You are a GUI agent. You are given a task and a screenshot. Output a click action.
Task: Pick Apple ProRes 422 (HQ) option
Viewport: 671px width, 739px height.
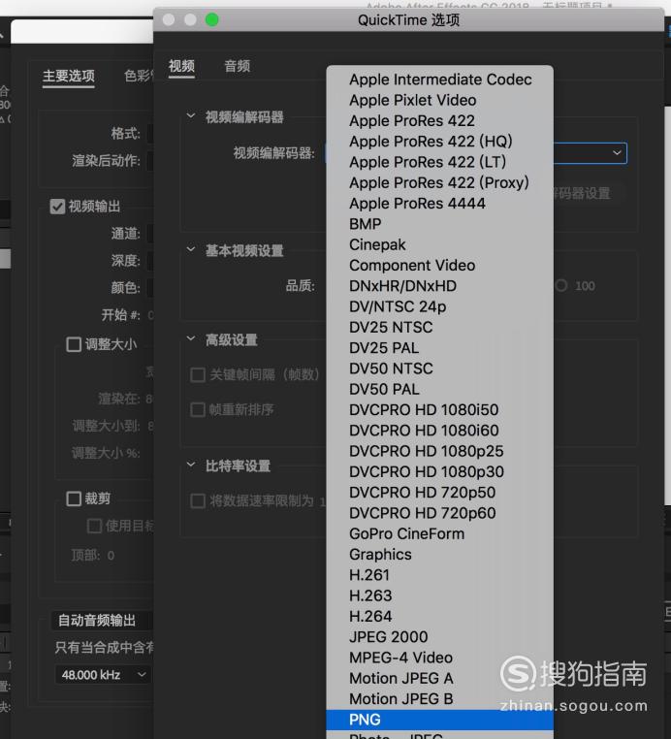point(439,142)
